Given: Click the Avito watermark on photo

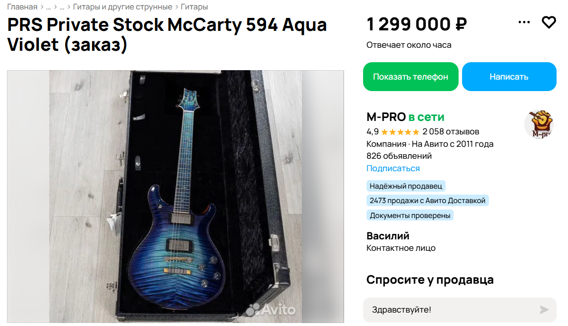Looking at the screenshot, I should [271, 309].
